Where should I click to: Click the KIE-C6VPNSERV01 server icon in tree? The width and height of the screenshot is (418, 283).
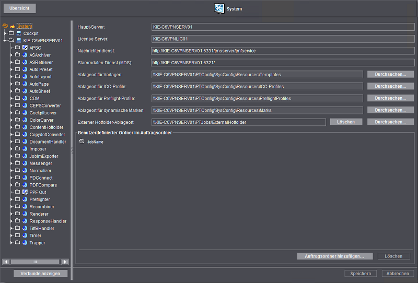(x=19, y=40)
